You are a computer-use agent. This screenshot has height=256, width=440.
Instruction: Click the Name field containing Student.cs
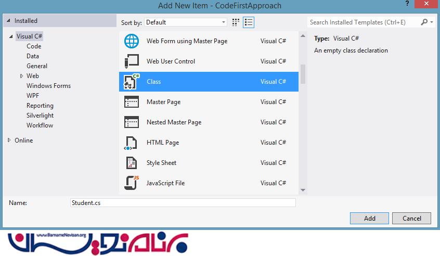[x=183, y=203]
